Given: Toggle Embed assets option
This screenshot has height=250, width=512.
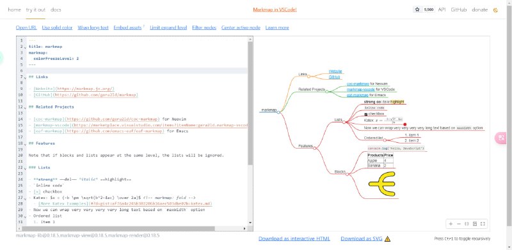Looking at the screenshot, I should (127, 27).
